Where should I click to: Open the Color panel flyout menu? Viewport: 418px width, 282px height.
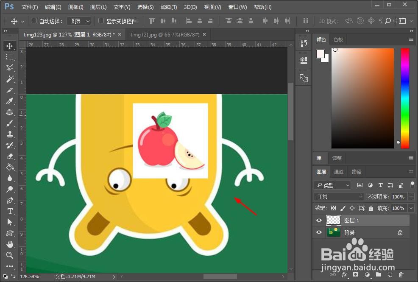point(411,39)
